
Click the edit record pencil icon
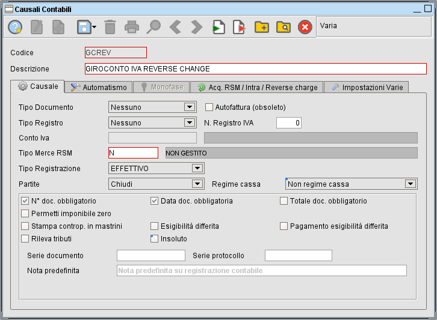(37, 27)
